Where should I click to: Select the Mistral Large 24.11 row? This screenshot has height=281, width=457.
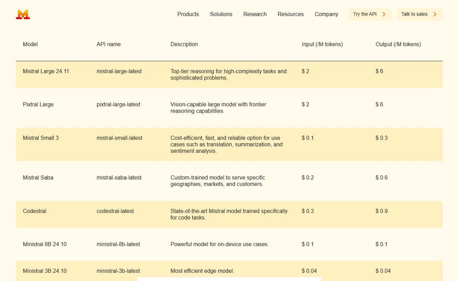click(46, 71)
